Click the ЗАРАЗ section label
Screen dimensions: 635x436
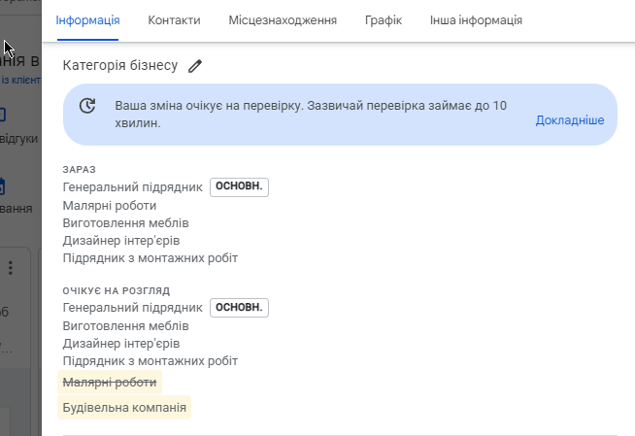pyautogui.click(x=80, y=170)
